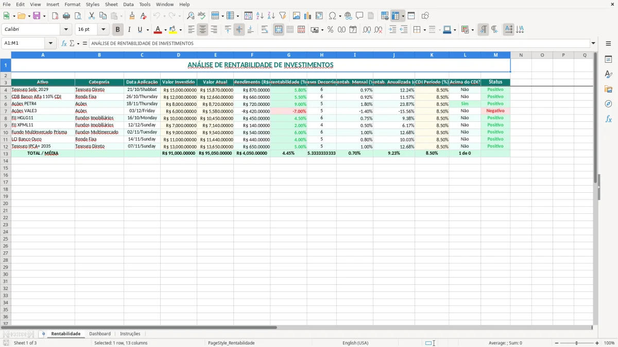Open the Styles menu
This screenshot has height=347, width=618.
coord(93,4)
